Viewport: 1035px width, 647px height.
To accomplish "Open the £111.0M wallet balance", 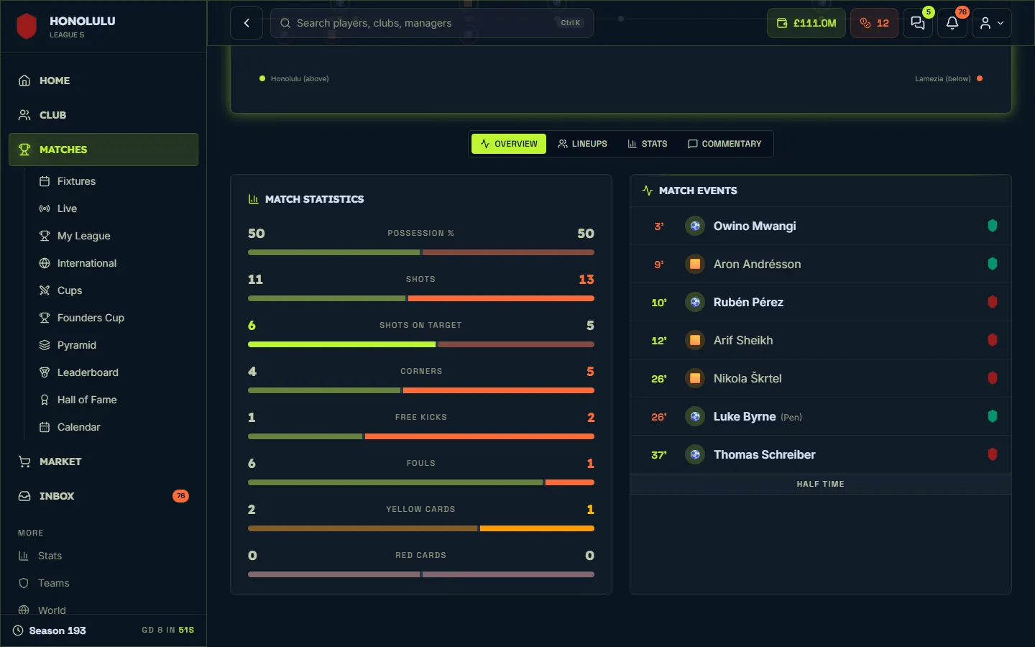I will (x=806, y=23).
